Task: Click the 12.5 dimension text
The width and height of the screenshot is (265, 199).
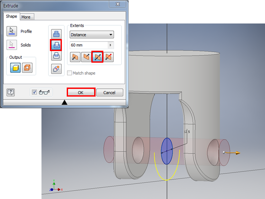Action: [x=187, y=131]
